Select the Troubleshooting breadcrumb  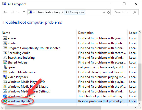coord(48,12)
